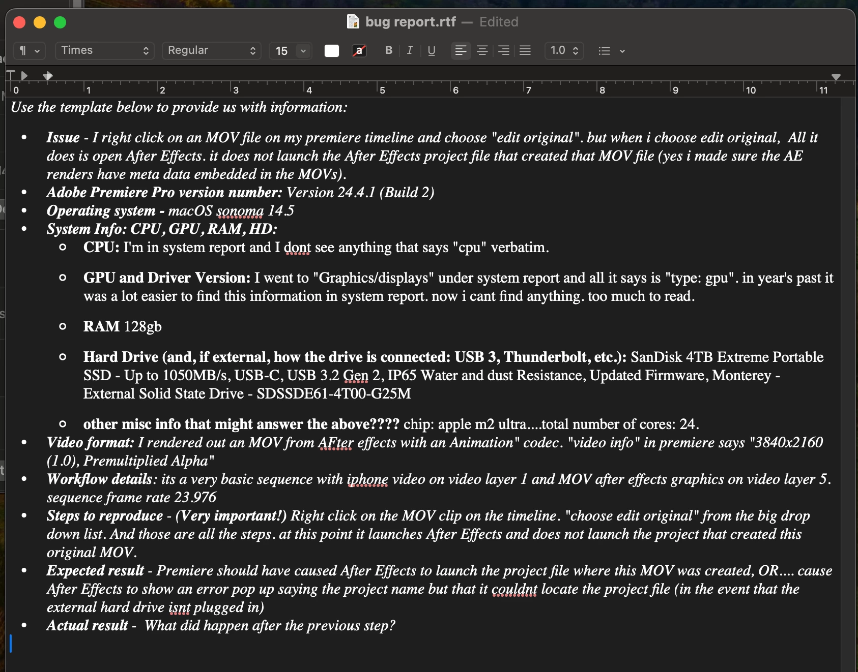Minimize the bug report window
Image resolution: width=858 pixels, height=672 pixels.
[x=40, y=22]
